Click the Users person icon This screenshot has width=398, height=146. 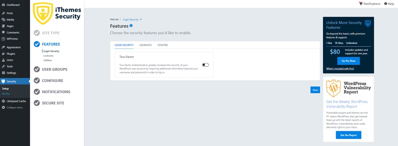tap(3, 60)
